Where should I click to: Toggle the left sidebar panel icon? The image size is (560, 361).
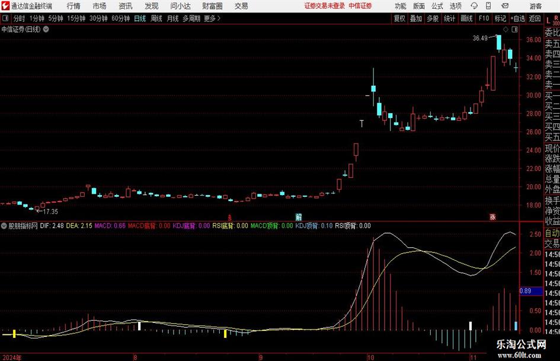[x=5, y=18]
